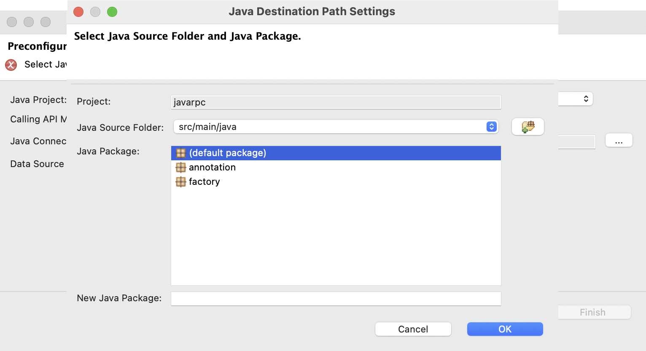
Task: Select the "factory" package
Action: pos(205,181)
